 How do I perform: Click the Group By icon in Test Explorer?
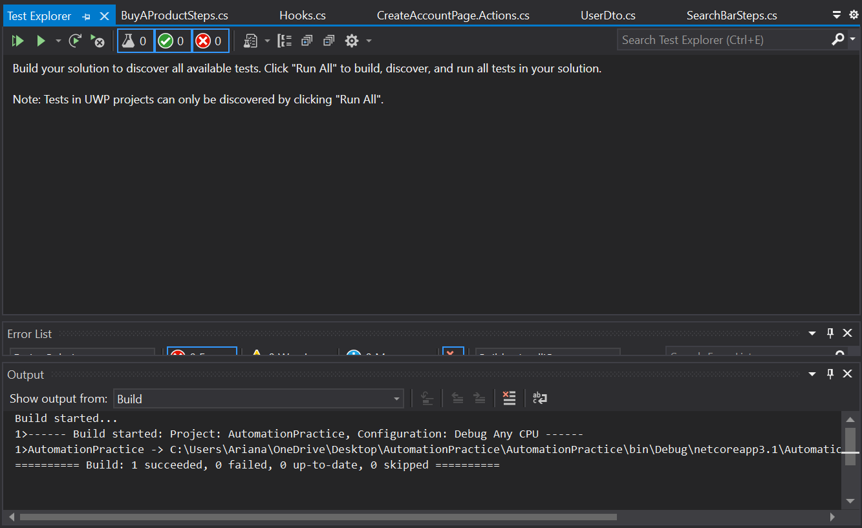point(285,41)
